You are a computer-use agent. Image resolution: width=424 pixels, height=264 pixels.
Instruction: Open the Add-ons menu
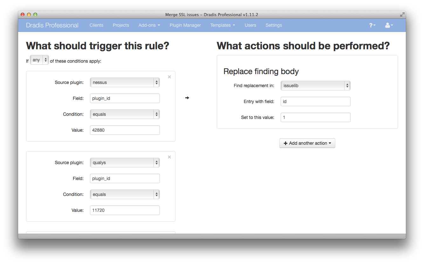coord(149,25)
